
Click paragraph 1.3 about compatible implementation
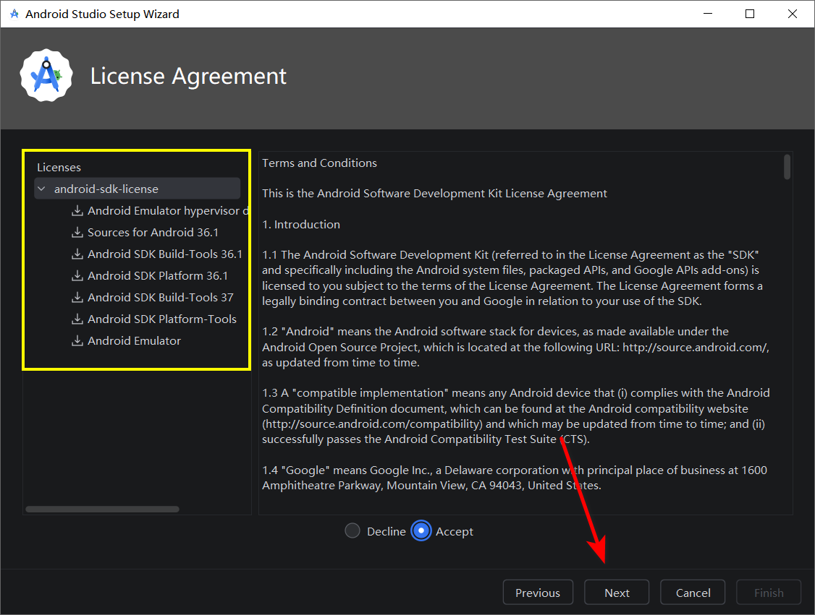click(515, 416)
